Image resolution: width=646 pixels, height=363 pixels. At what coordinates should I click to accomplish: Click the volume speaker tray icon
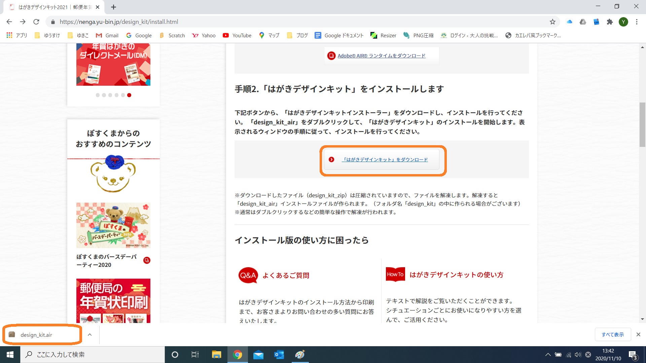click(578, 355)
